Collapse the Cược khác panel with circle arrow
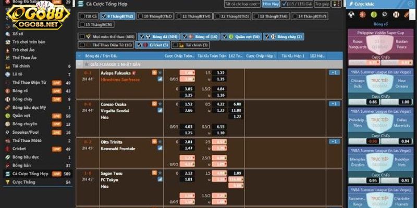Viewport: 417px width, 208px height. (410, 4)
